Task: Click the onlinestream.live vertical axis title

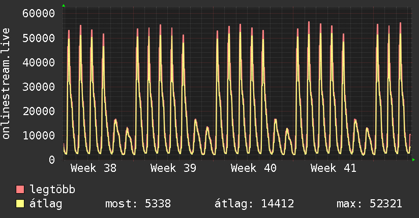Action: (6, 84)
